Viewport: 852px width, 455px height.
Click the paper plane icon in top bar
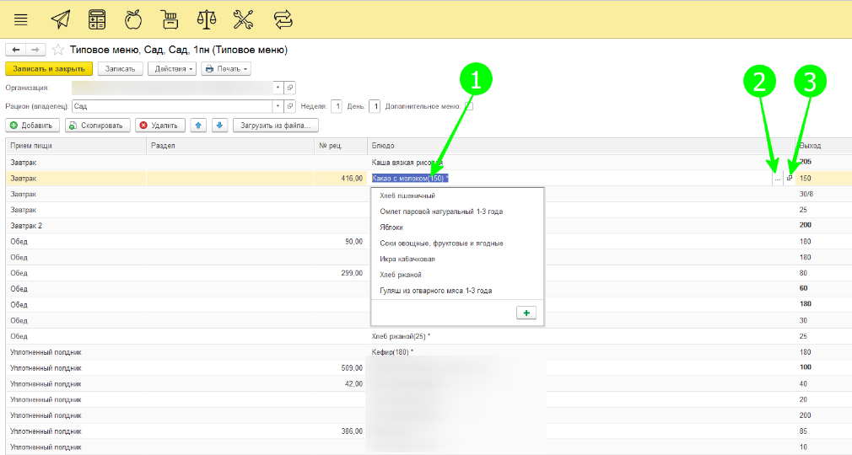(61, 19)
